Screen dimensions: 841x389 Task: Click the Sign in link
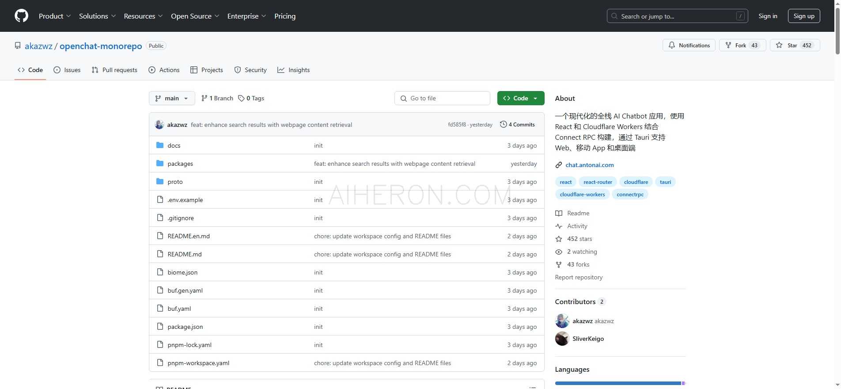(x=768, y=16)
